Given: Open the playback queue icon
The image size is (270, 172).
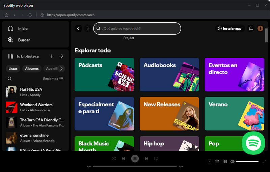Looking at the screenshot, I should coord(217,161).
